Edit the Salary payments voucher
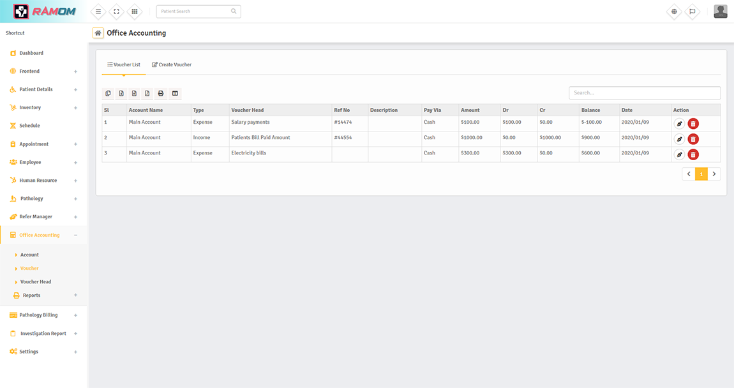734x388 pixels. [x=679, y=124]
